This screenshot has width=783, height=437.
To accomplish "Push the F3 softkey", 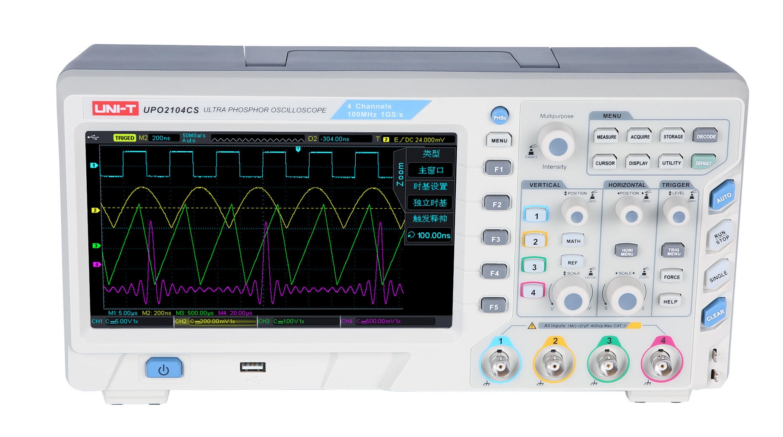I will [x=495, y=239].
